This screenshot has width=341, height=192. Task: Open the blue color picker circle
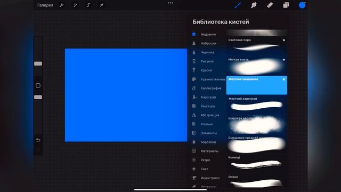coord(302,5)
